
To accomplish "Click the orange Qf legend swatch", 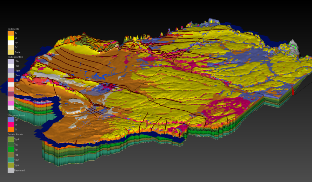I will pyautogui.click(x=11, y=33).
